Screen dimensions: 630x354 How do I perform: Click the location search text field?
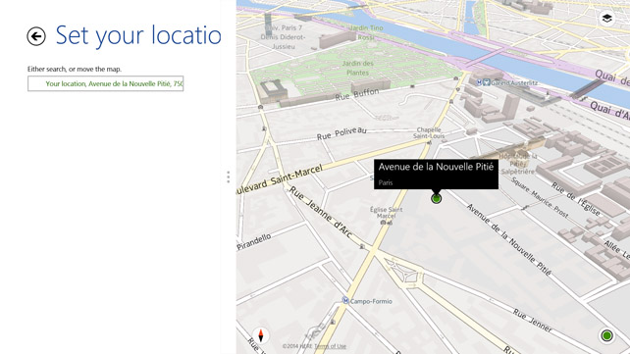tap(106, 83)
